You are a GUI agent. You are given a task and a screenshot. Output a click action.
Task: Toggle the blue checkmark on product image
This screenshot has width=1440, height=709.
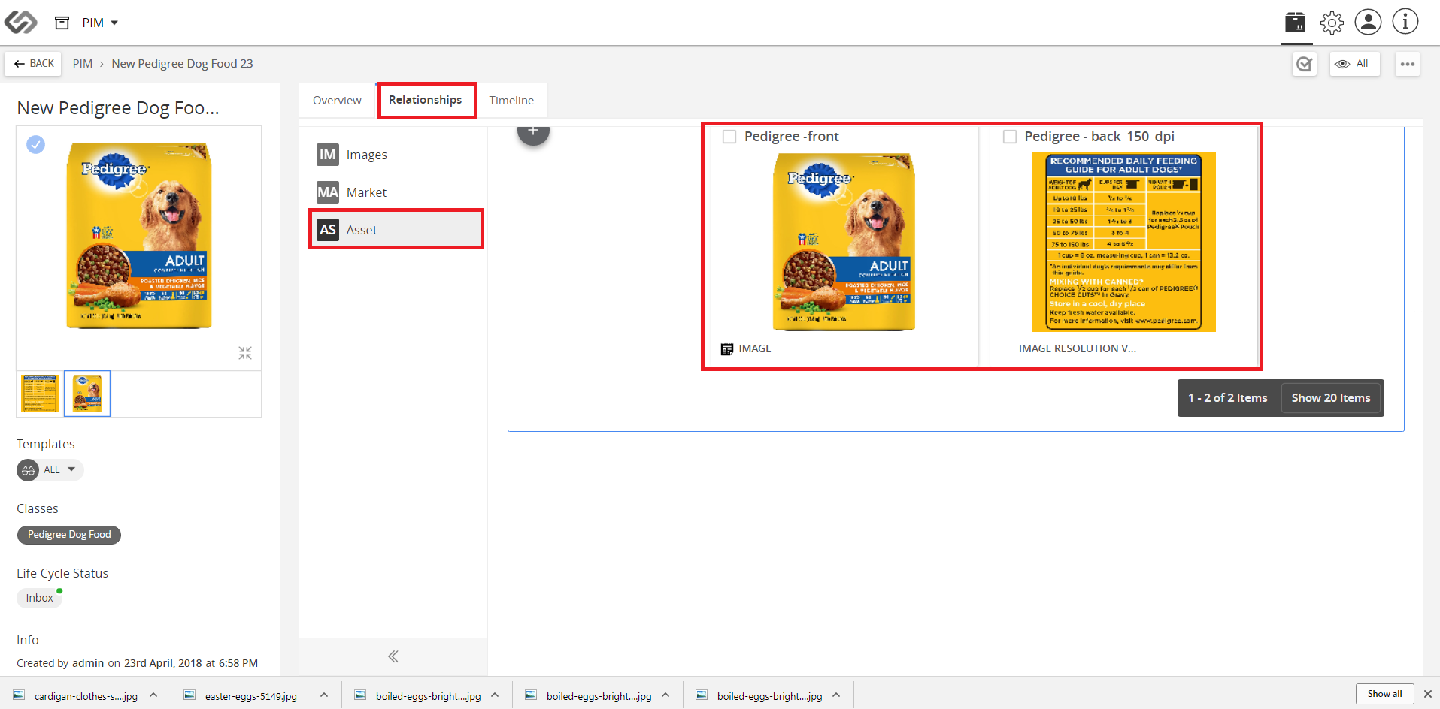(35, 144)
